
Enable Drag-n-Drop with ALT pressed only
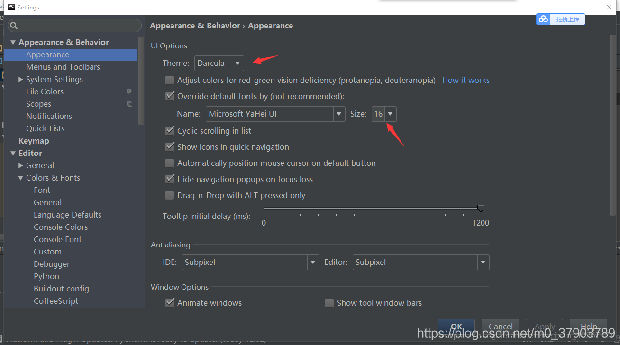coord(170,195)
